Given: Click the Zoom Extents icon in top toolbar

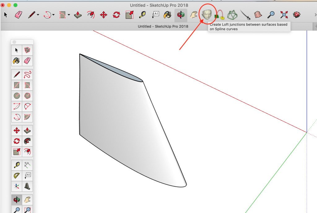Looking at the screenshot, I should pos(284,15).
